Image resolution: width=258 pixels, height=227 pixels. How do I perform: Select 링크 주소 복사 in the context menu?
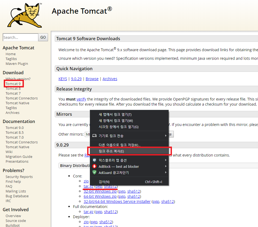tap(129, 151)
